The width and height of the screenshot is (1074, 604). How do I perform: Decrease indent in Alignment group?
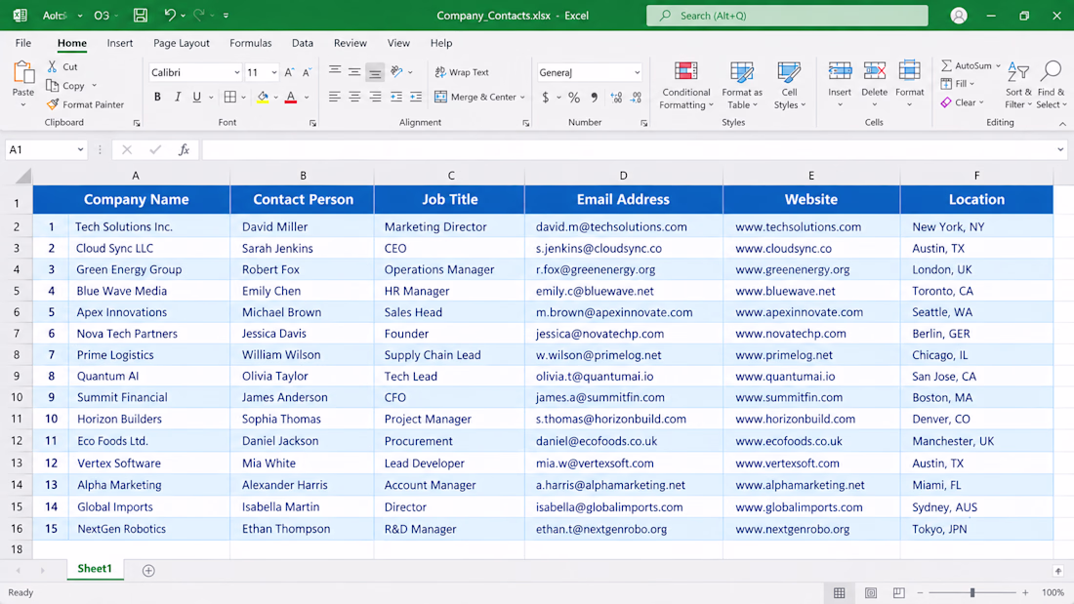[x=395, y=97]
